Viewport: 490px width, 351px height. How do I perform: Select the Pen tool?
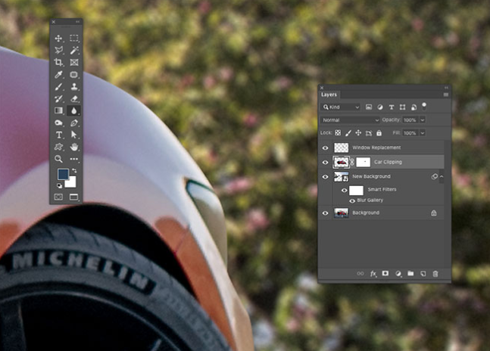pyautogui.click(x=74, y=123)
